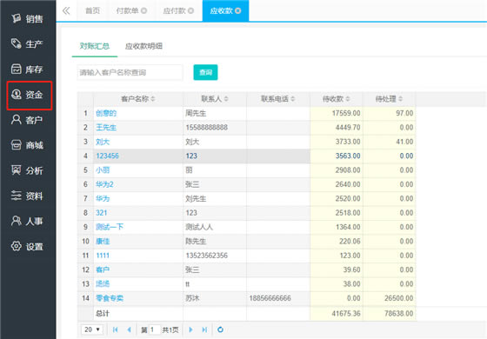Image resolution: width=487 pixels, height=339 pixels.
Task: Switch to 应收款明细 sub-tab
Action: click(x=143, y=46)
